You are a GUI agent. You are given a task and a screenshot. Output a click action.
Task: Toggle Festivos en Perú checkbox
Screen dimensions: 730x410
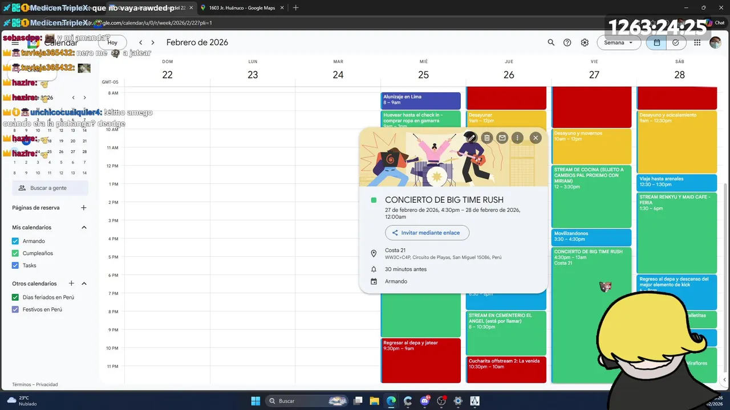point(15,310)
